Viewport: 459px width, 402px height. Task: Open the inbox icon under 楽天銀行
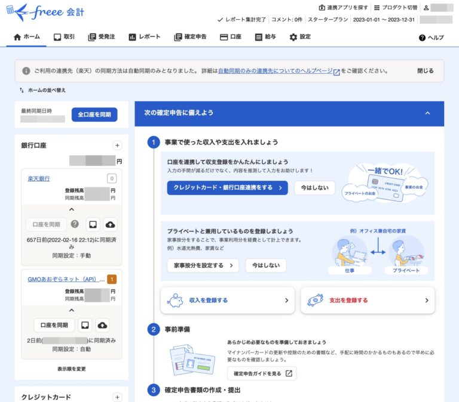pyautogui.click(x=92, y=224)
